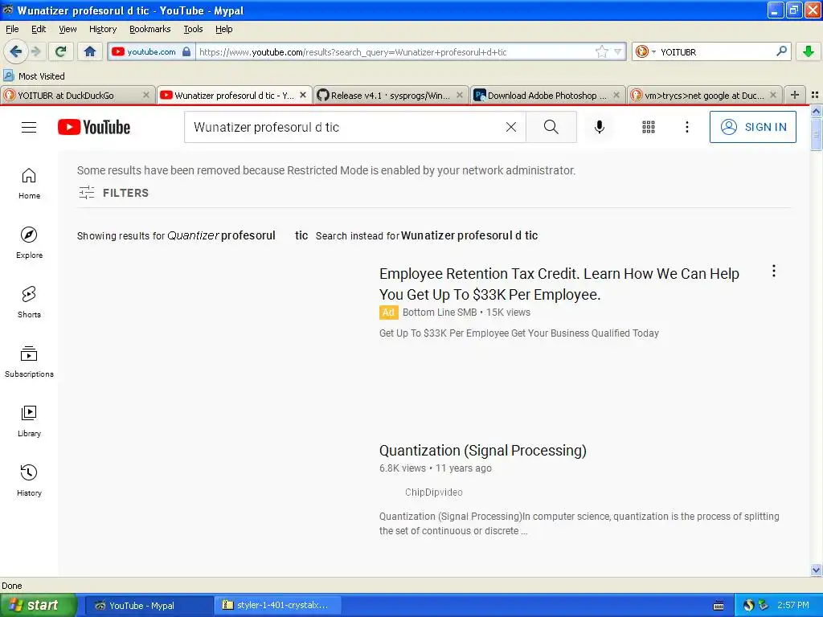
Task: Open Downloads with the green arrow icon
Action: coord(809,51)
